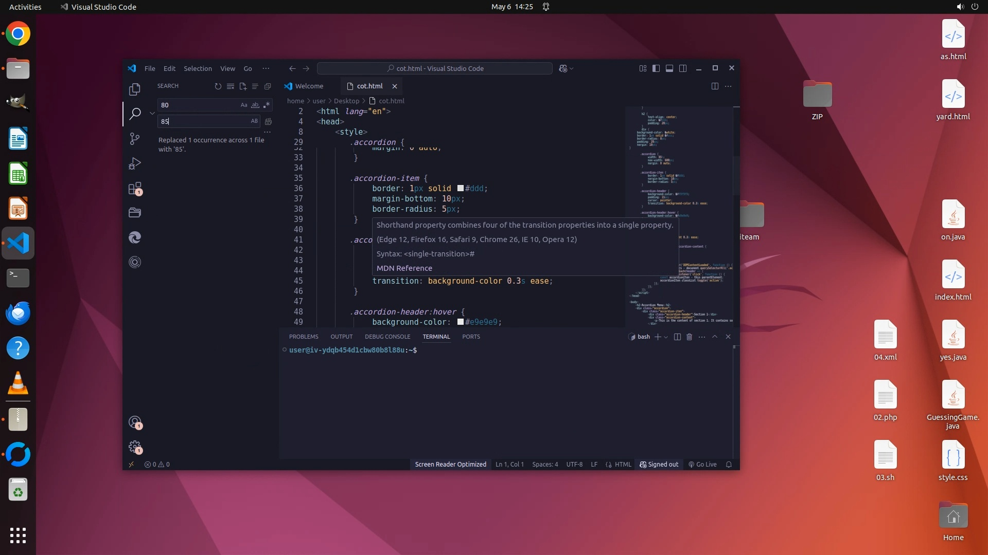
Task: Collapse the replace field chevron
Action: click(152, 113)
